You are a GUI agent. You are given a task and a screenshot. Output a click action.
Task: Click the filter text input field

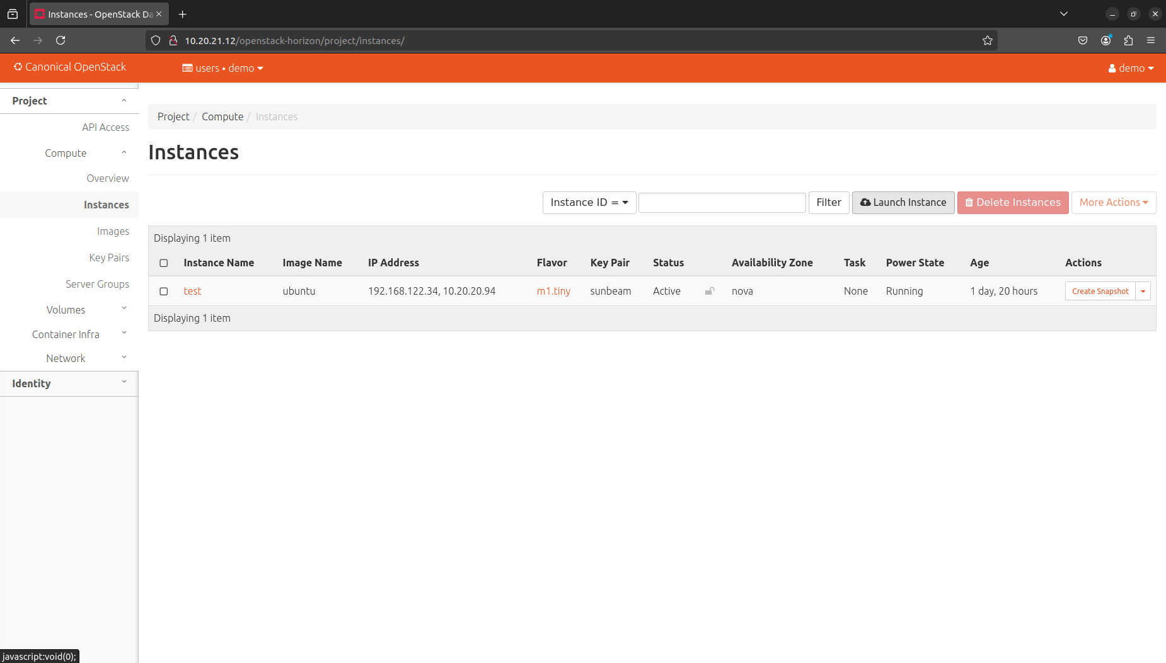[722, 203]
